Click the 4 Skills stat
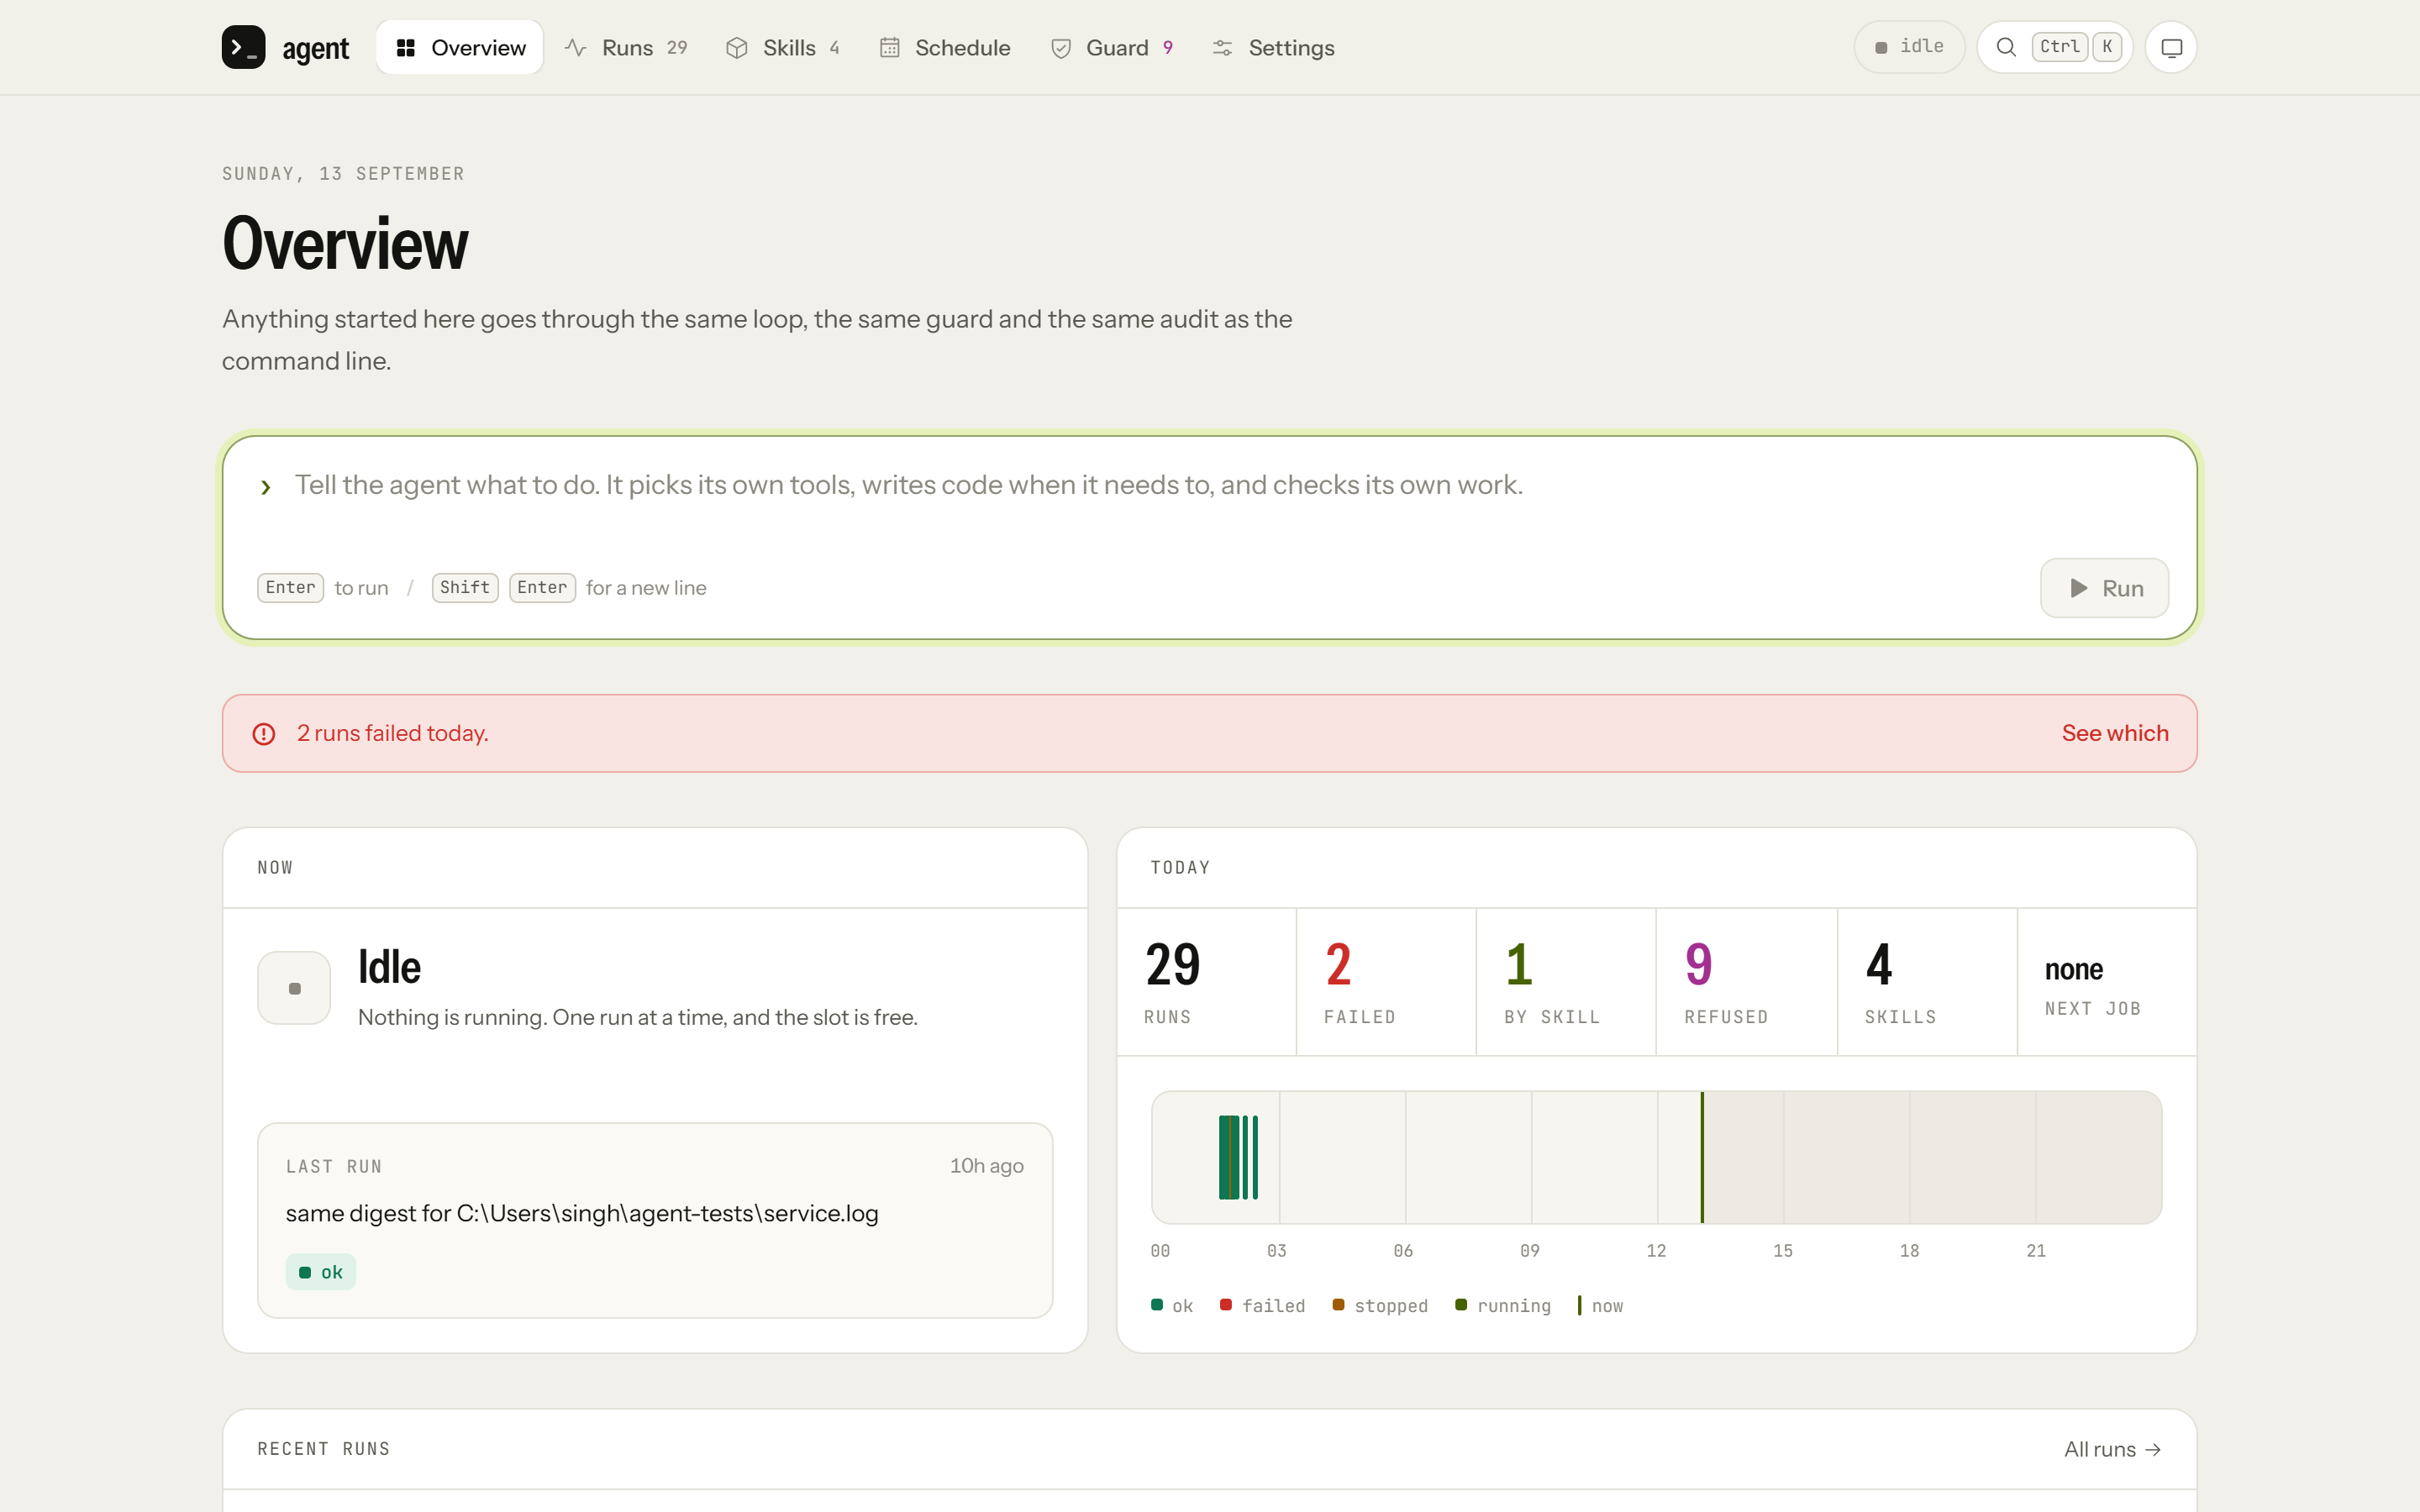The height and width of the screenshot is (1512, 2420). [1928, 982]
